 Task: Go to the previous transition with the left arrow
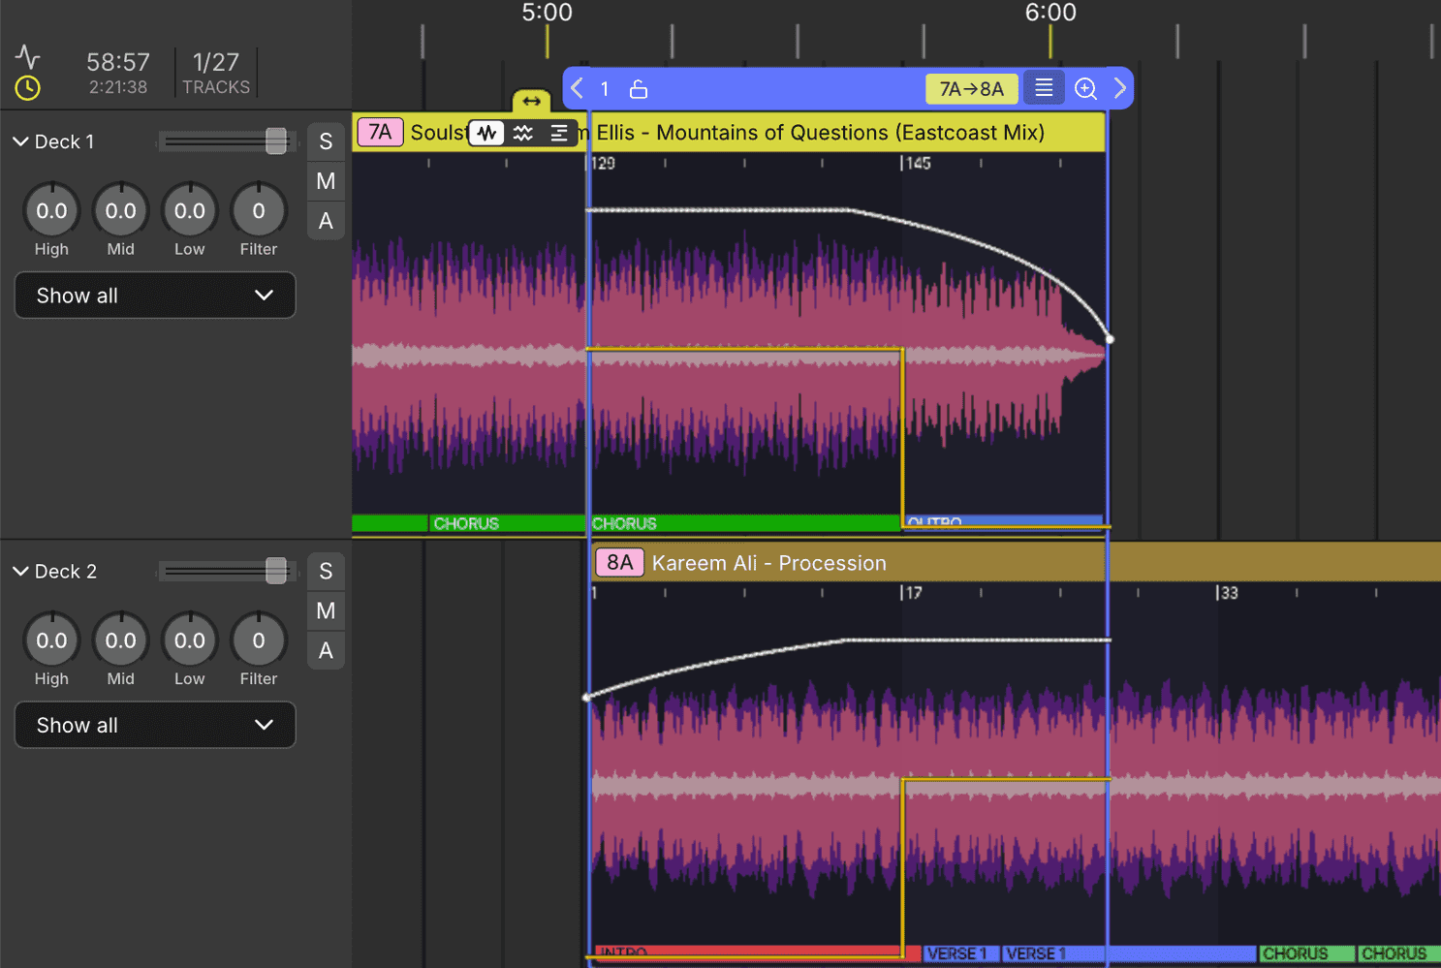pos(577,88)
